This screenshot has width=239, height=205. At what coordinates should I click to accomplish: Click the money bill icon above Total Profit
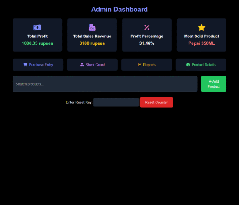pos(37,27)
